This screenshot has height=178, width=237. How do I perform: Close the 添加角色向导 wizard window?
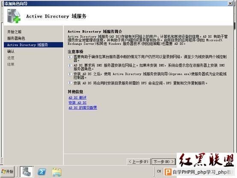click(x=230, y=3)
